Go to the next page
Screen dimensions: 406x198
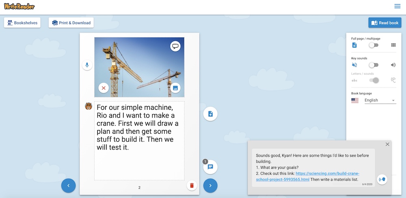210,185
